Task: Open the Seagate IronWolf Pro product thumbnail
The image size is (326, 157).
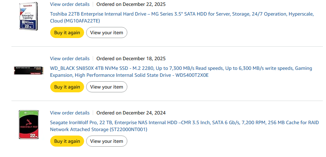Action: click(x=28, y=124)
